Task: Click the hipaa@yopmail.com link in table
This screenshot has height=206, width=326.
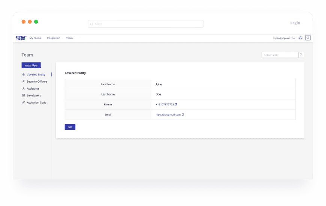Action: [168, 114]
